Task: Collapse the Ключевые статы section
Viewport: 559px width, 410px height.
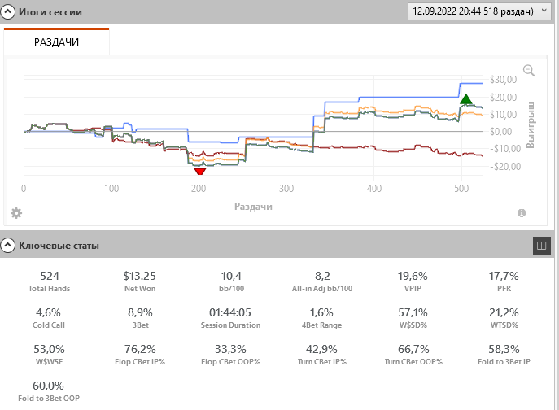Action: click(x=8, y=244)
